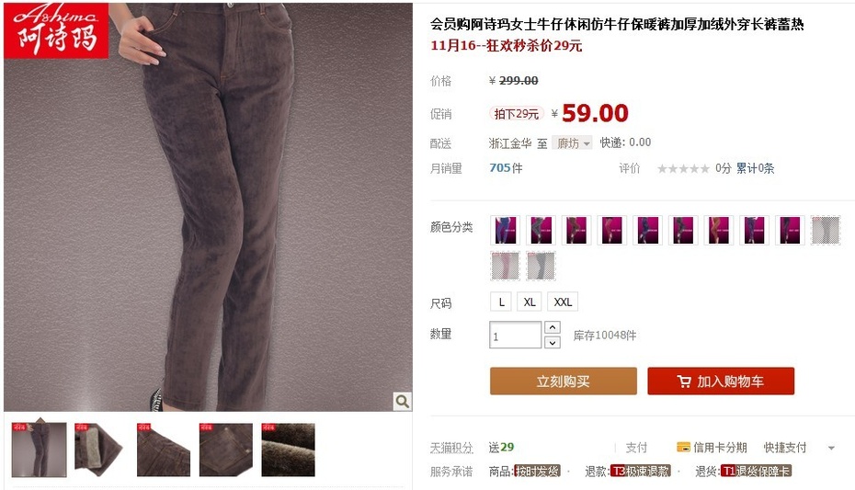The height and width of the screenshot is (490, 855).
Task: Click the quantity input field
Action: click(515, 336)
